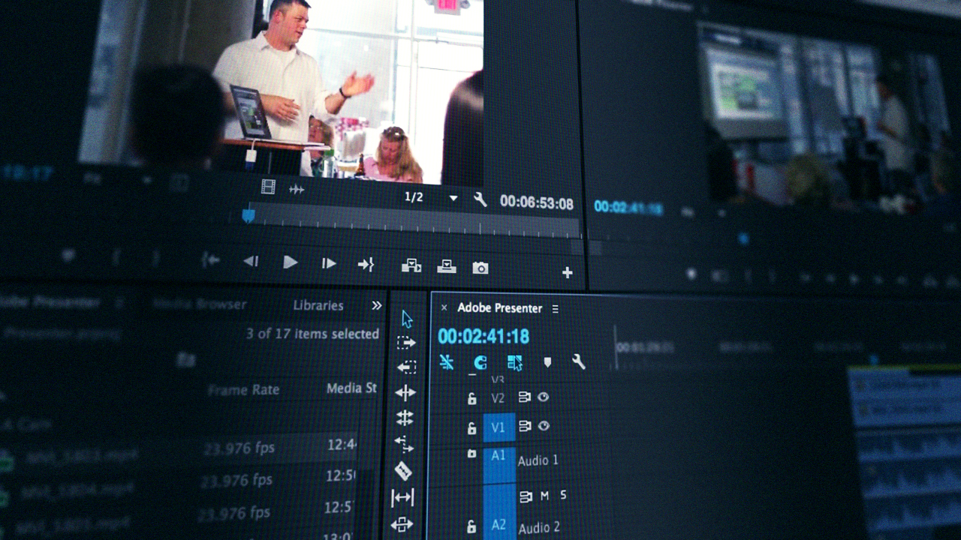
Task: Choose the Track Select Forward tool
Action: coord(405,343)
